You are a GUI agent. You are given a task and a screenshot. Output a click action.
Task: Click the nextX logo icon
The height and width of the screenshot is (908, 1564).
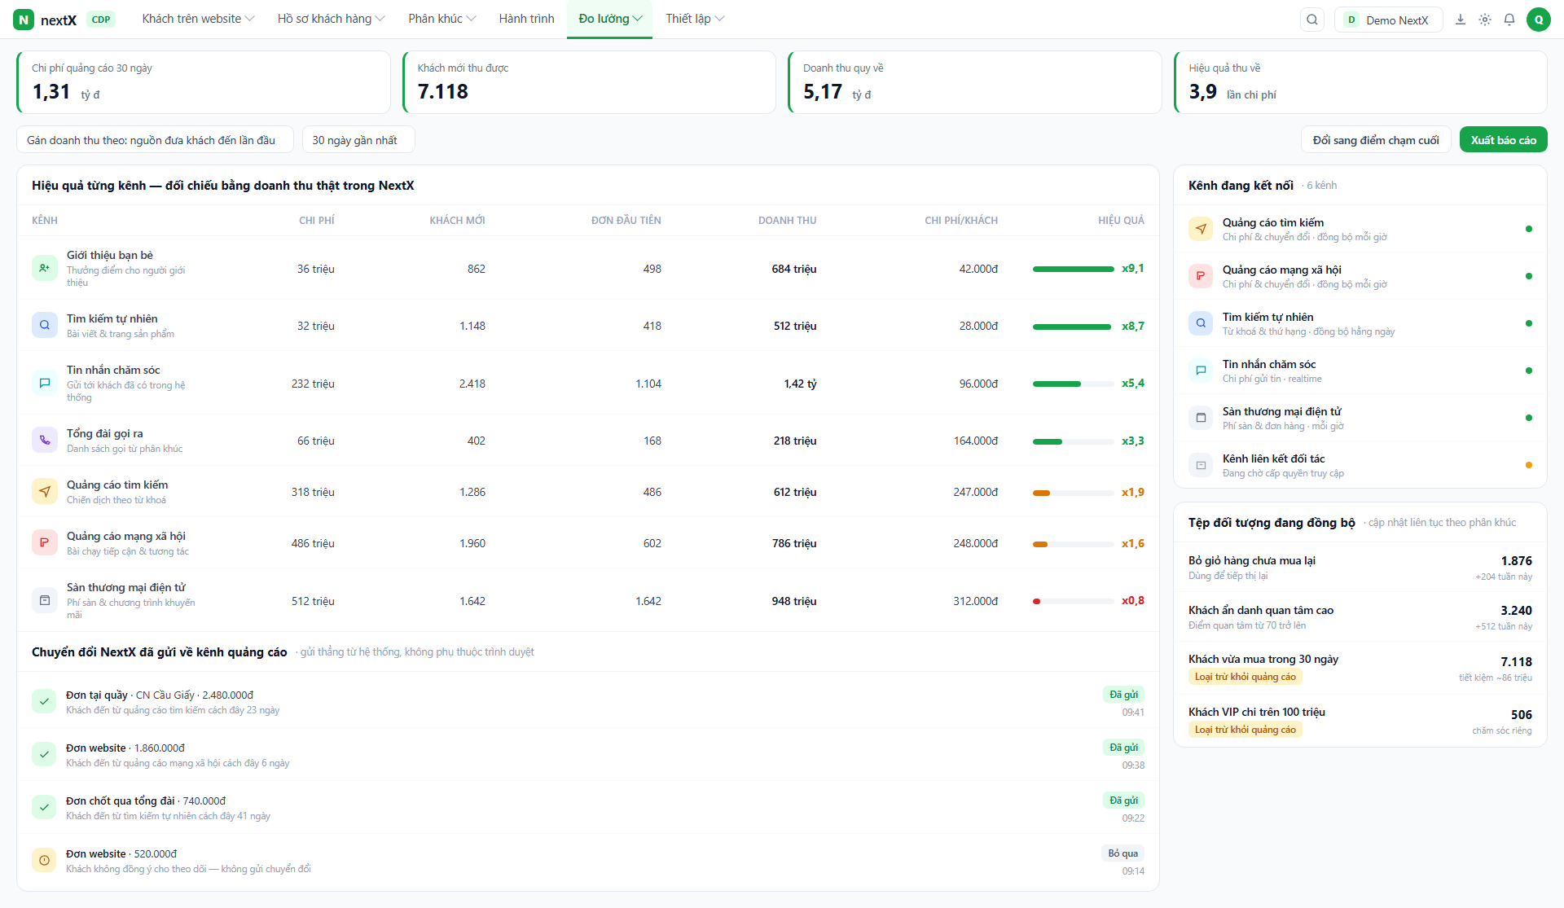point(24,20)
